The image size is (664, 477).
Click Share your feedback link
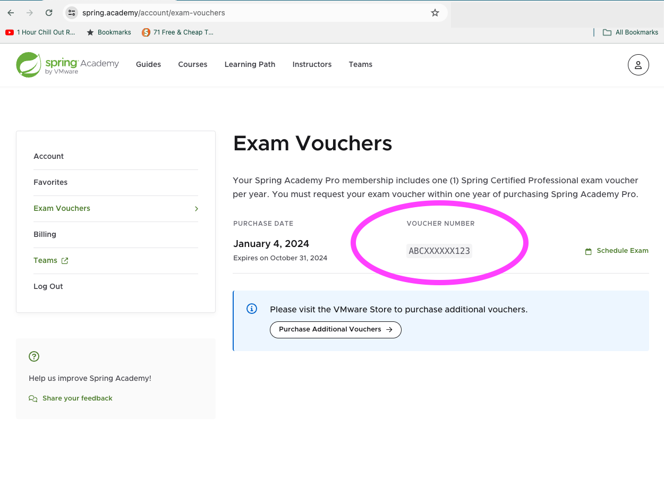[x=78, y=398]
